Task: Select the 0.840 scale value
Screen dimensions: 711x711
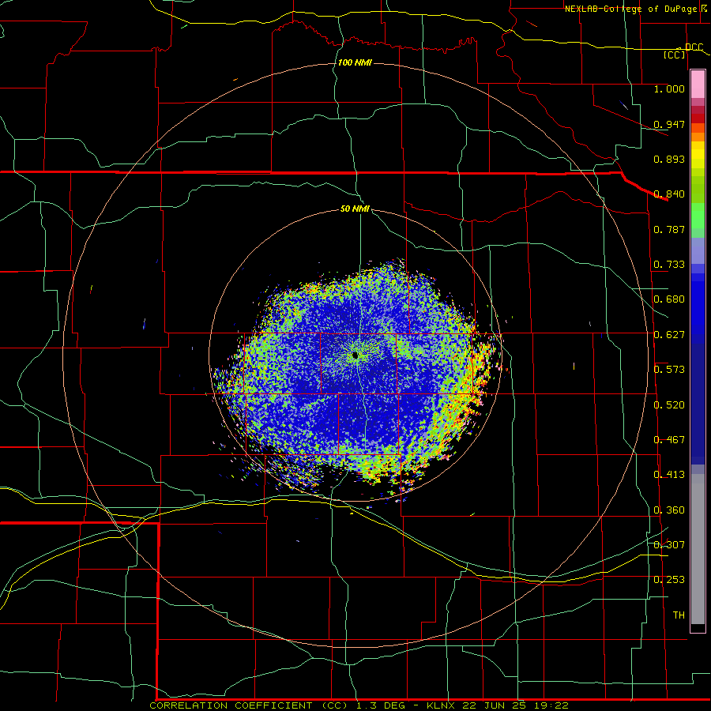Action: [669, 194]
